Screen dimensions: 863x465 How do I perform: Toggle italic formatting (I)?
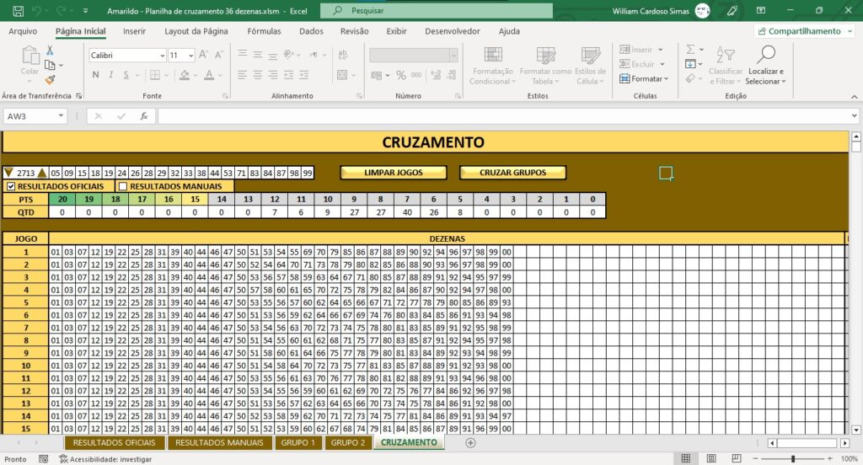pyautogui.click(x=110, y=75)
